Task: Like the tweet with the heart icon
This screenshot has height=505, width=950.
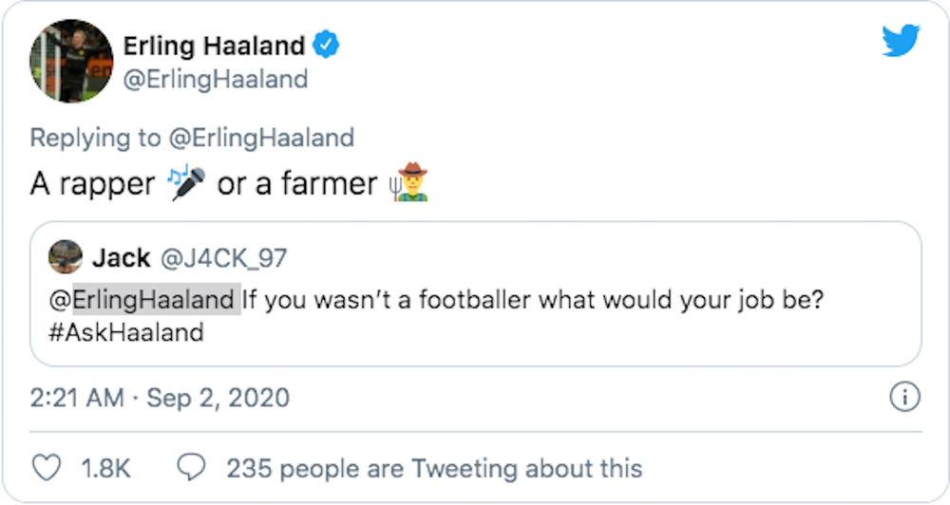Action: [46, 467]
